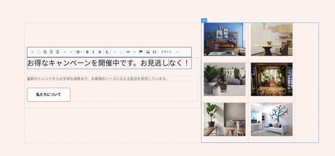The image size is (335, 156).
Task: Click the Unlink icon
Action: tap(134, 52)
